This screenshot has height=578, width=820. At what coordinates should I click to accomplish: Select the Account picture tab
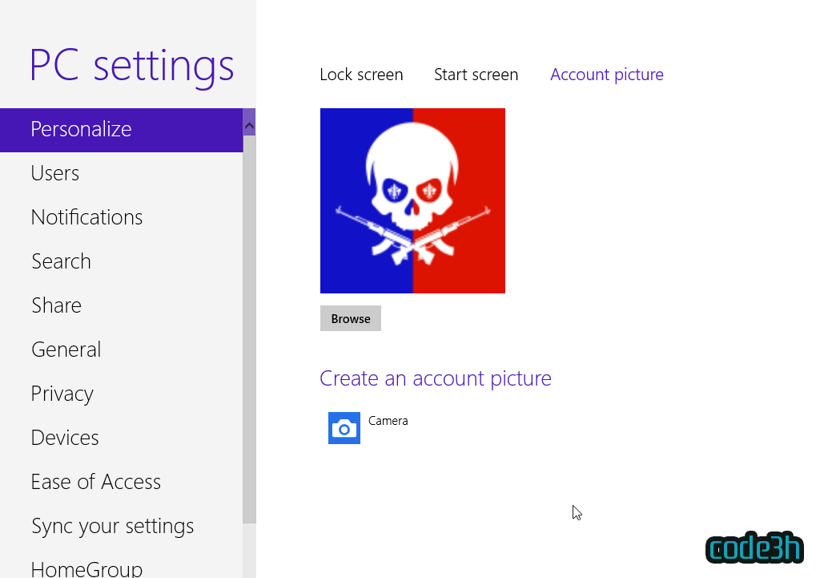(x=607, y=75)
